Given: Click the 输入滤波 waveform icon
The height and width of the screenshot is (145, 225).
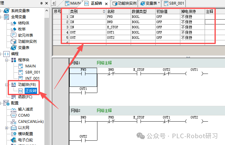Looking at the screenshot, I should click(x=14, y=110).
